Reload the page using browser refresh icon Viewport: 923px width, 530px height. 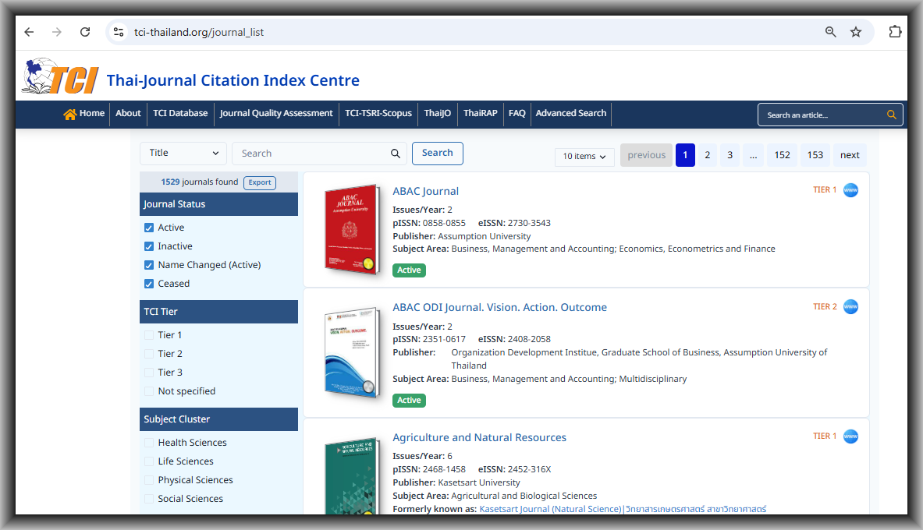[x=85, y=32]
